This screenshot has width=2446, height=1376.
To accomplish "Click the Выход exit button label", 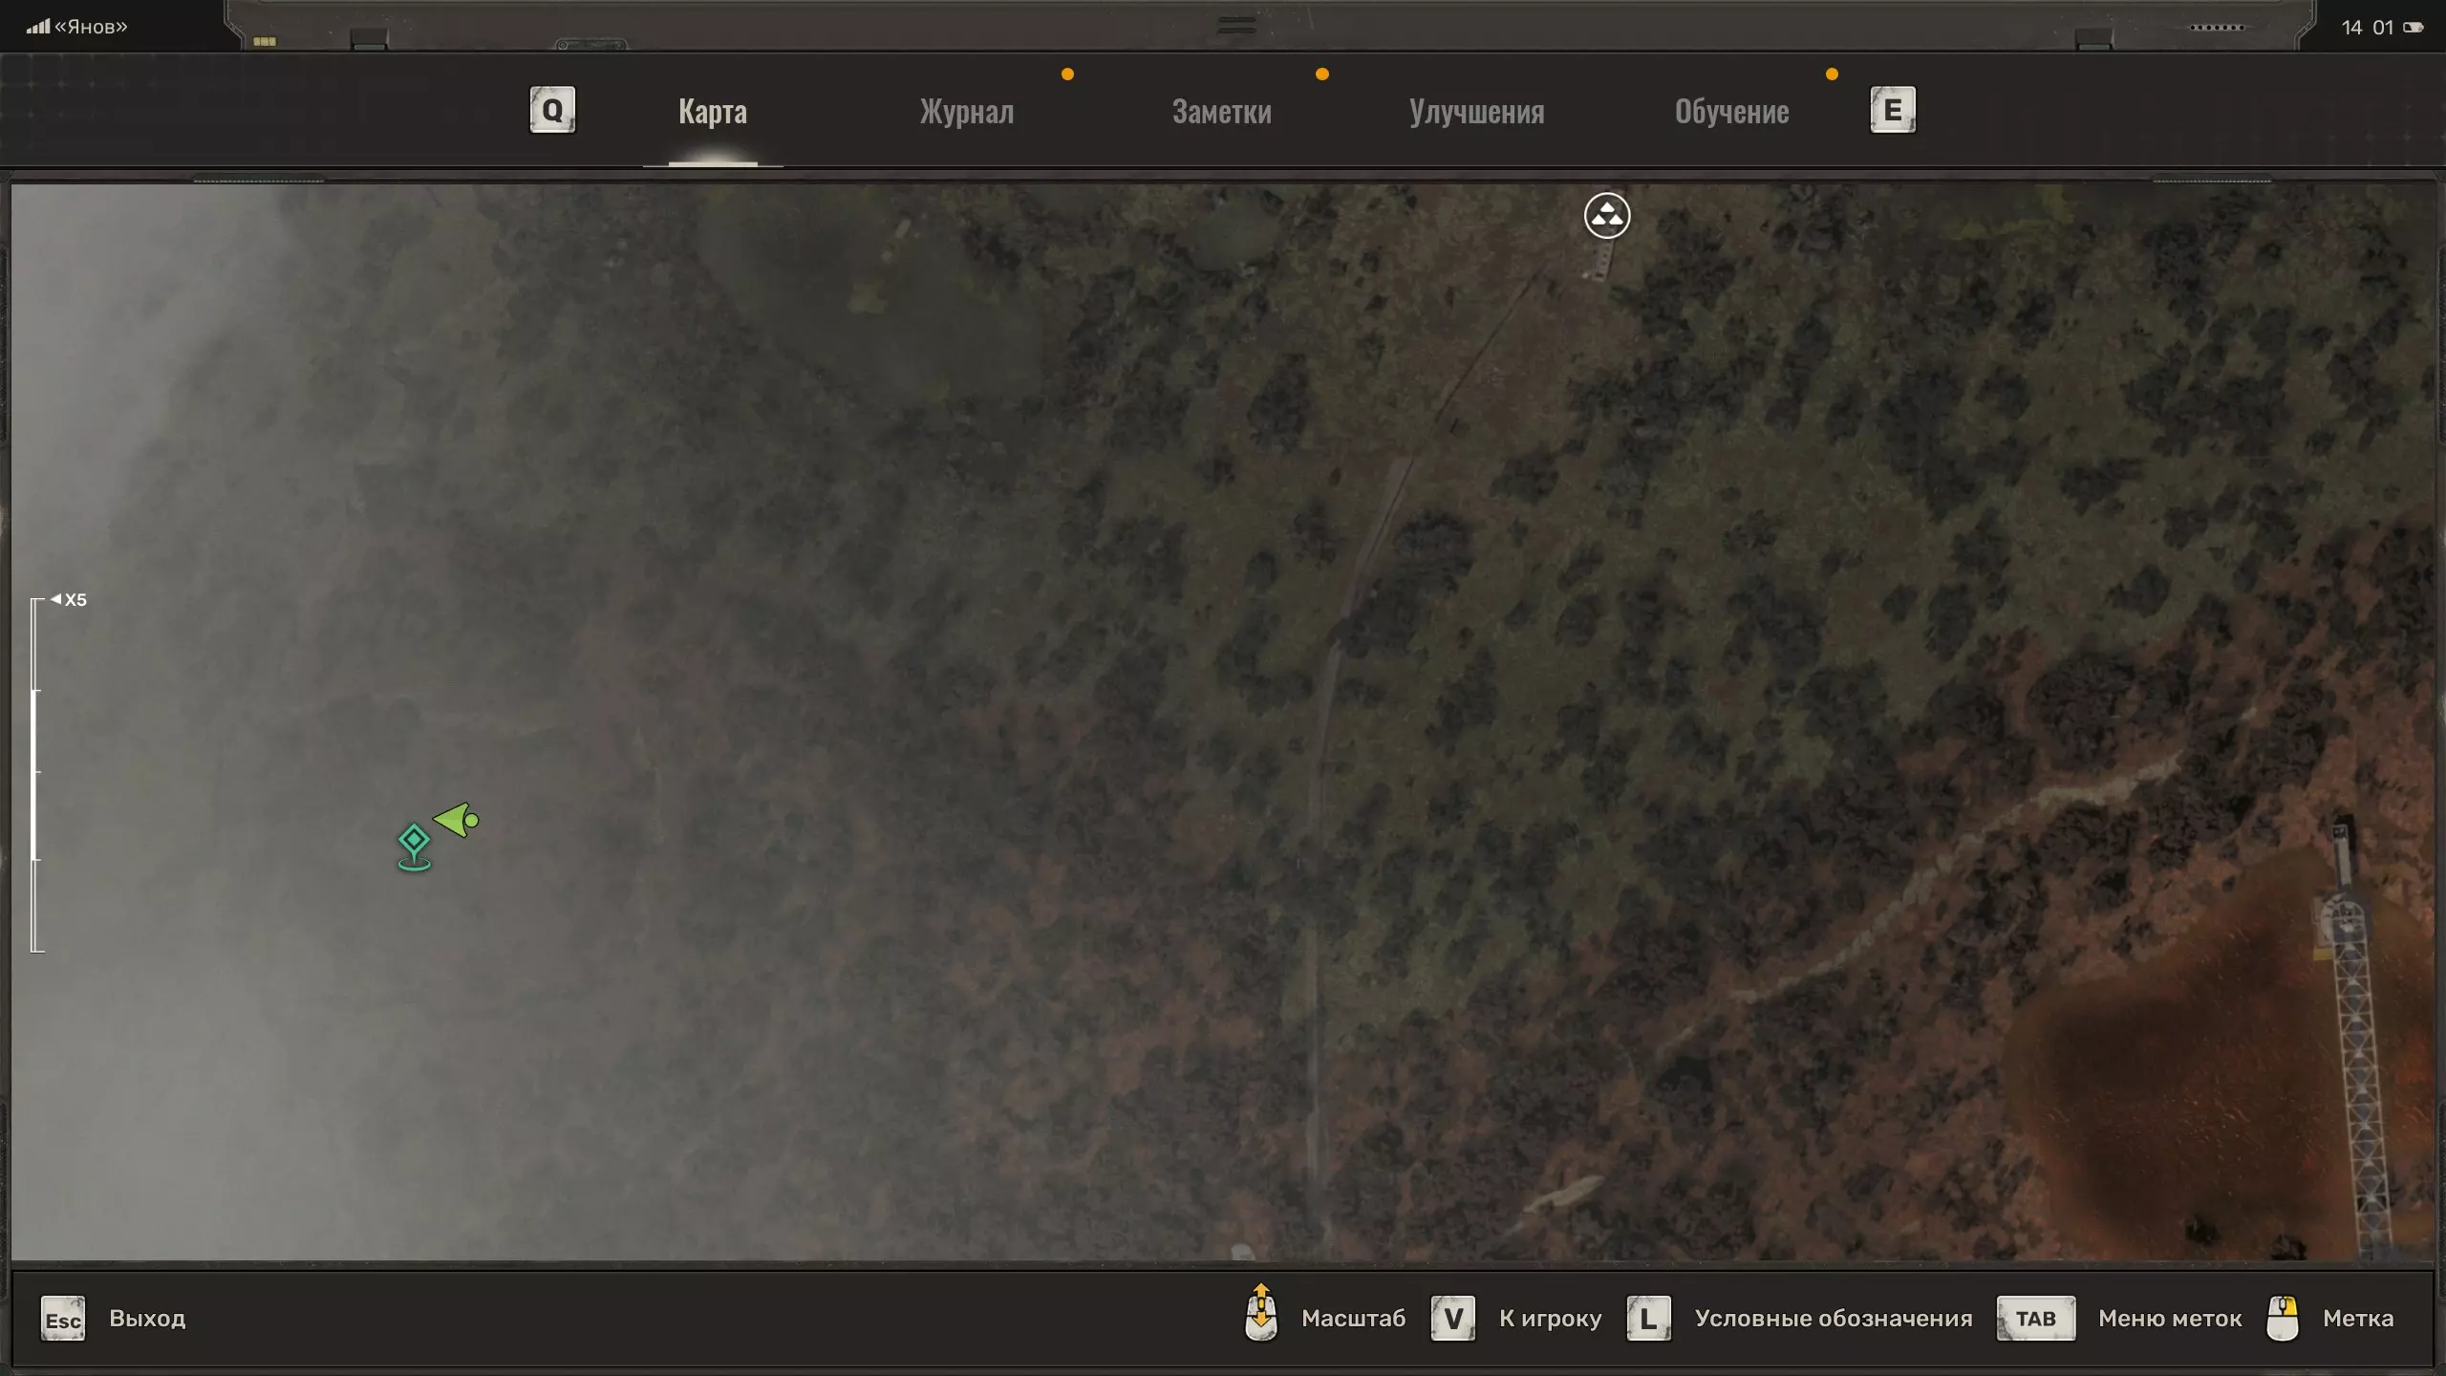I will [x=147, y=1319].
